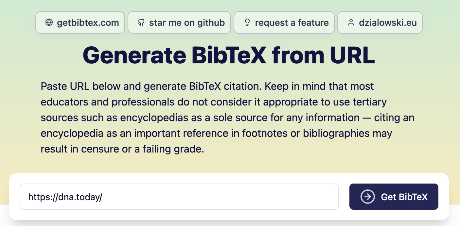Click the circled arrow icon on Get BibTeX
Screen dimensions: 460x226
pos(368,197)
